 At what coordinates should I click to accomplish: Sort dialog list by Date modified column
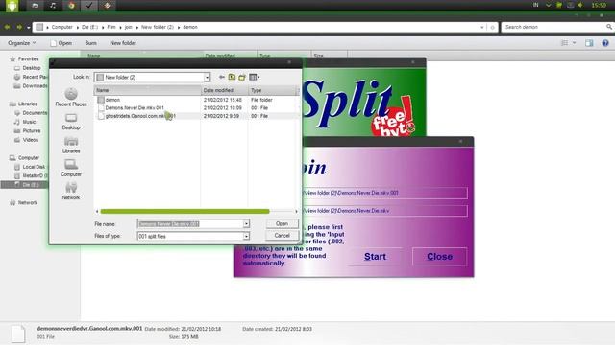pyautogui.click(x=224, y=90)
